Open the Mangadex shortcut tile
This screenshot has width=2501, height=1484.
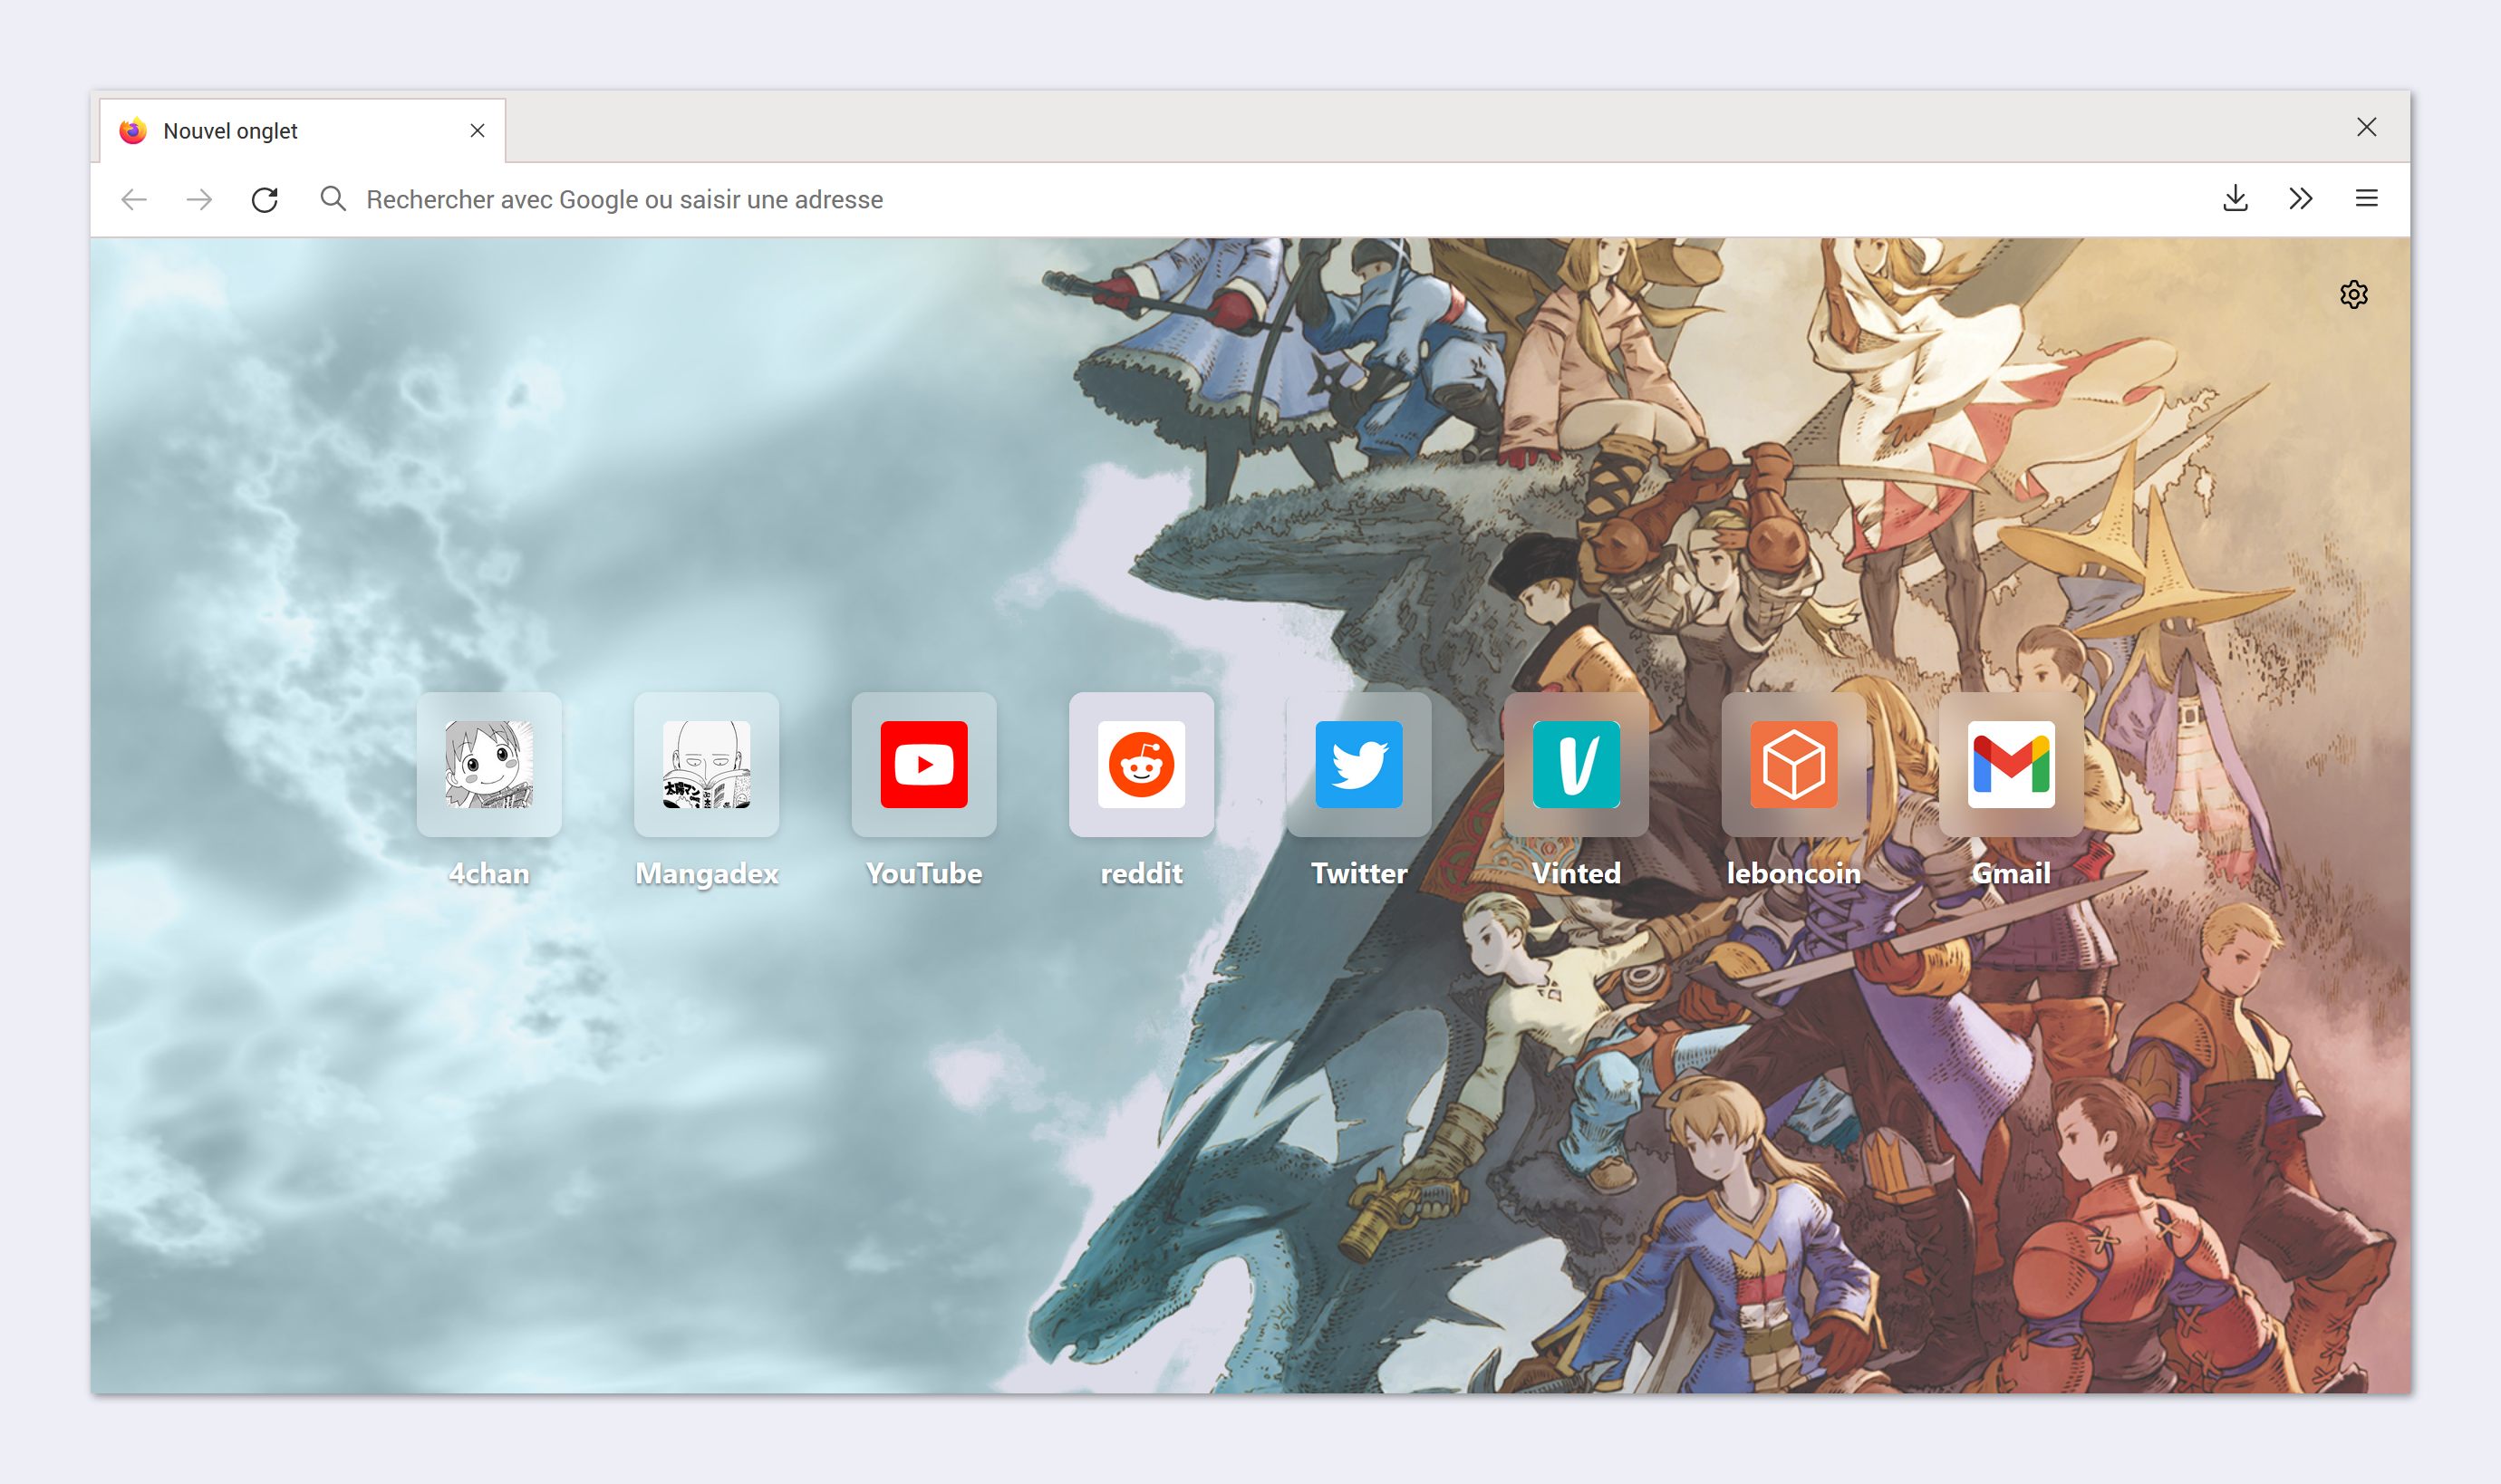(706, 764)
